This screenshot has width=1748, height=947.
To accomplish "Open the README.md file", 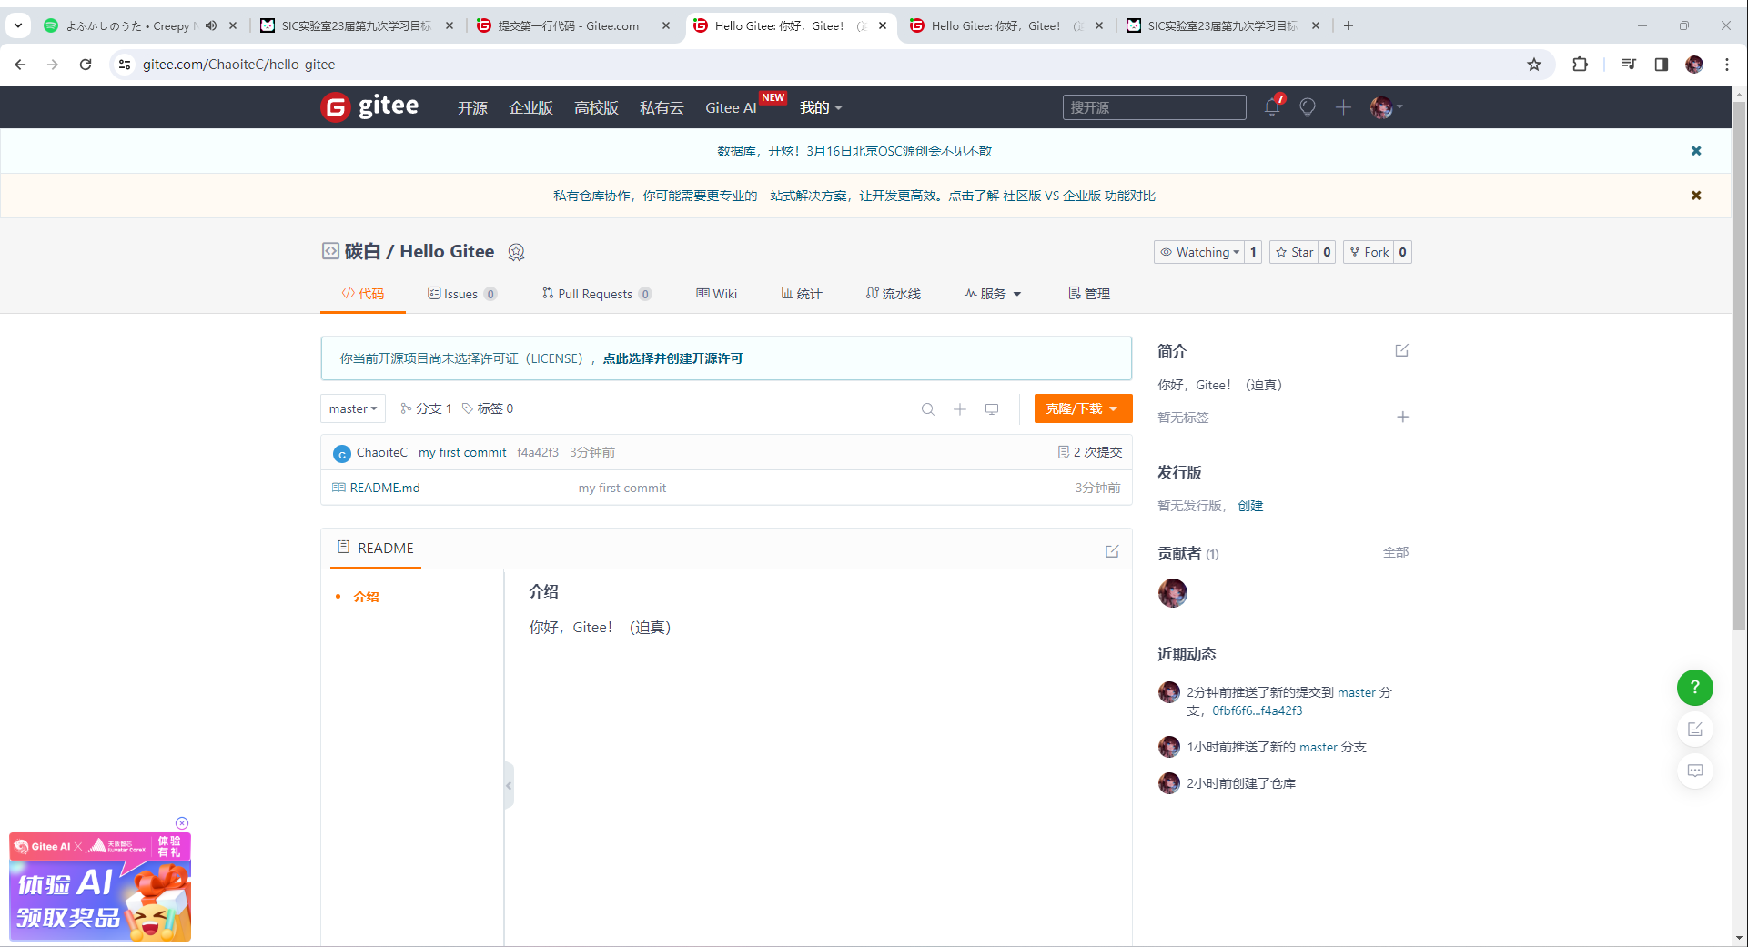I will (385, 488).
